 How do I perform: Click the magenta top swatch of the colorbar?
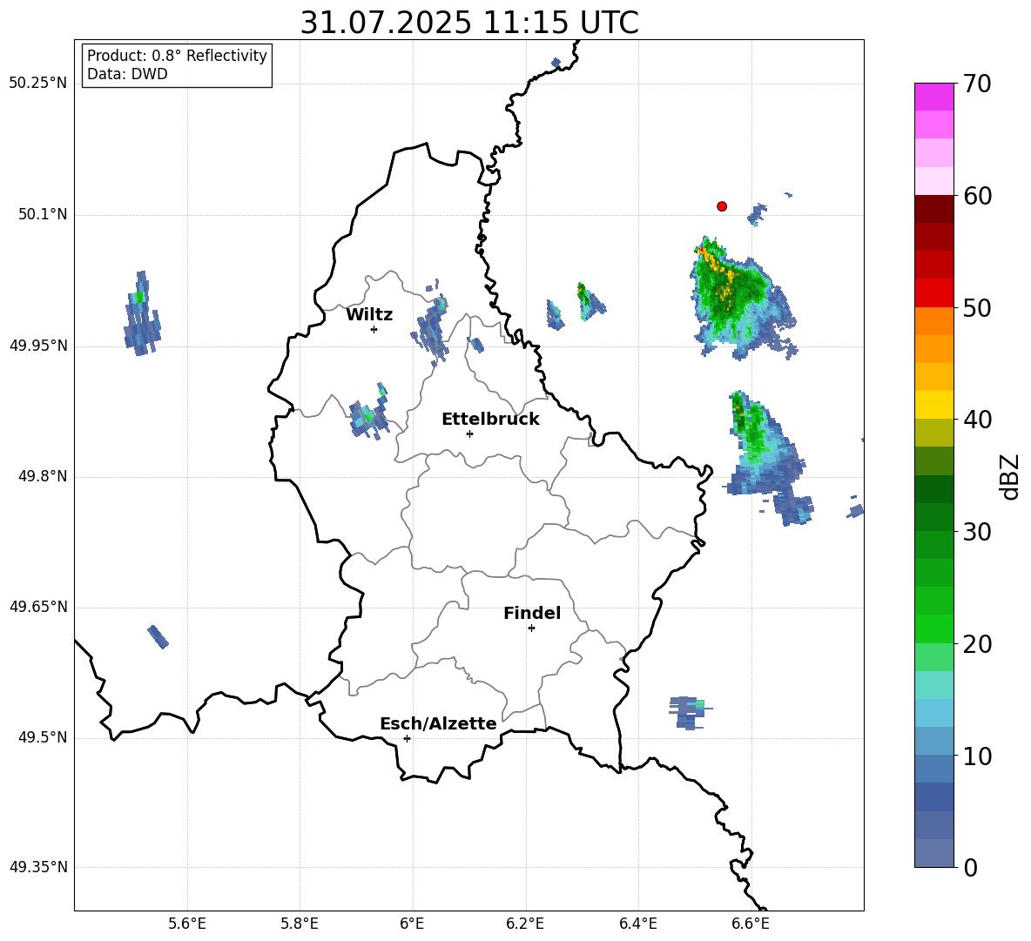pos(934,97)
